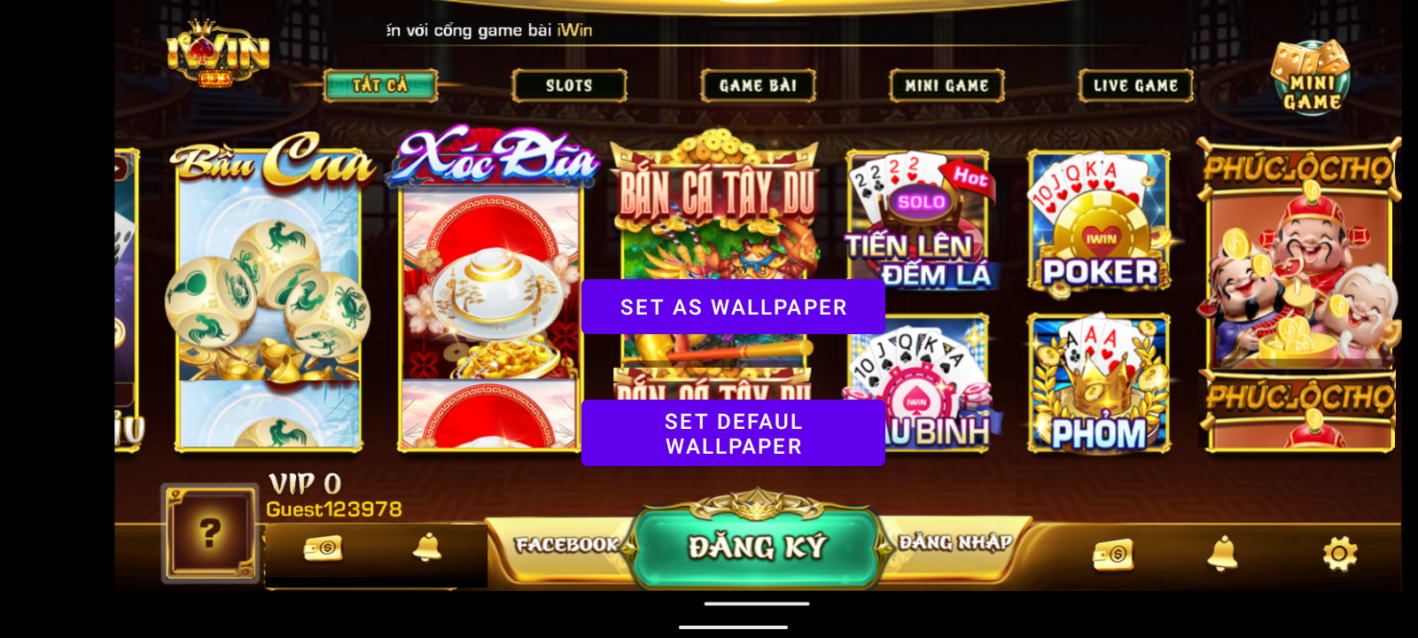Image resolution: width=1418 pixels, height=638 pixels.
Task: Open settings gear icon
Action: (1340, 554)
